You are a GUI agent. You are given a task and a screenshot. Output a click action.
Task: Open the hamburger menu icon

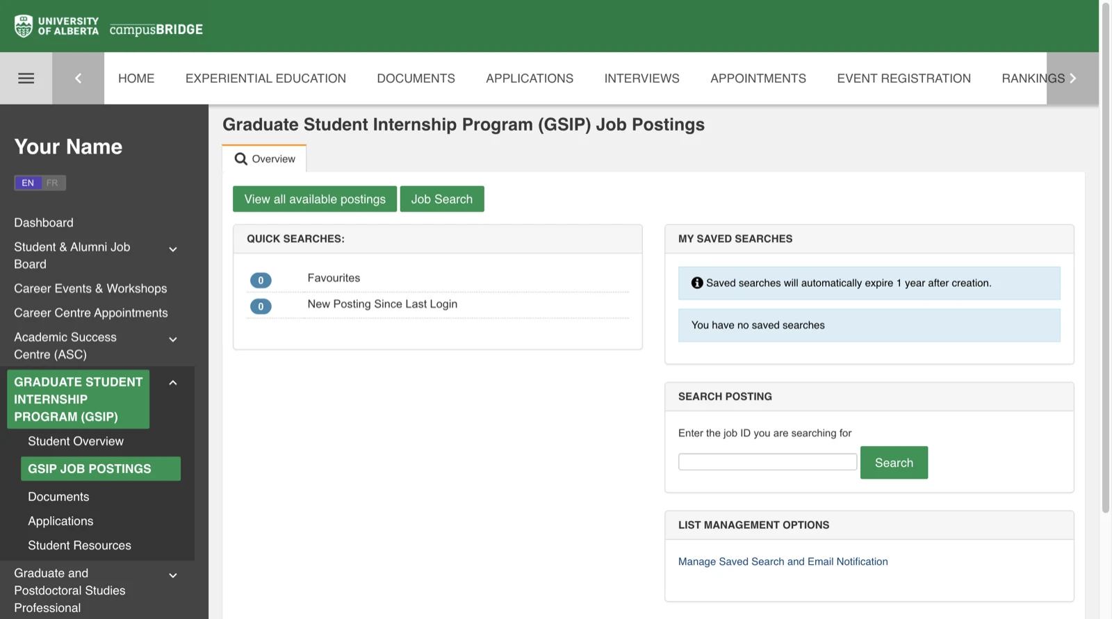pos(26,79)
